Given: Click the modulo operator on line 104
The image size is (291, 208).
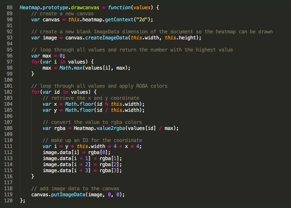Looking at the screenshot, I should tap(106, 104).
